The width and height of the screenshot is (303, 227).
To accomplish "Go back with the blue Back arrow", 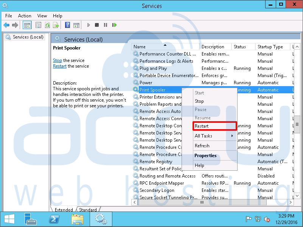I will tap(6, 25).
